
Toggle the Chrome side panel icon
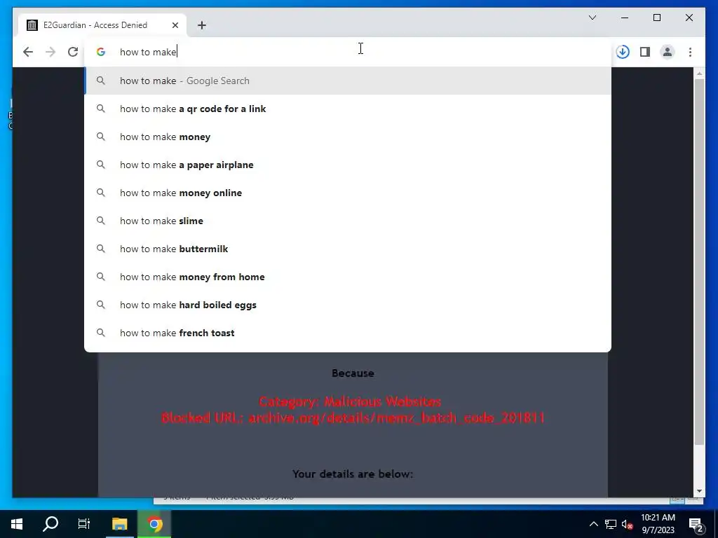(645, 52)
